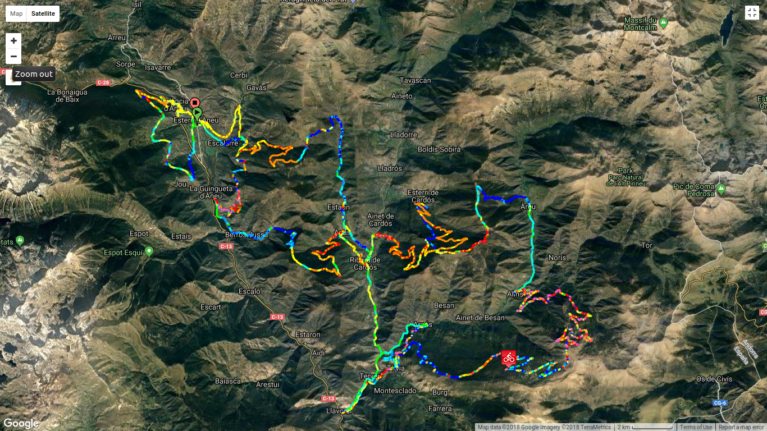Click the Espot Esquí location pin

[149, 251]
